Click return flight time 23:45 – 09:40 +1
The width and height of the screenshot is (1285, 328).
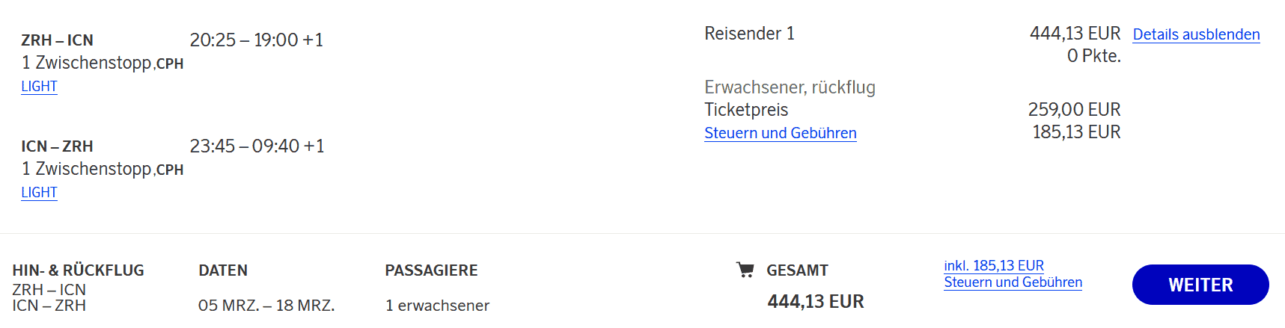257,146
